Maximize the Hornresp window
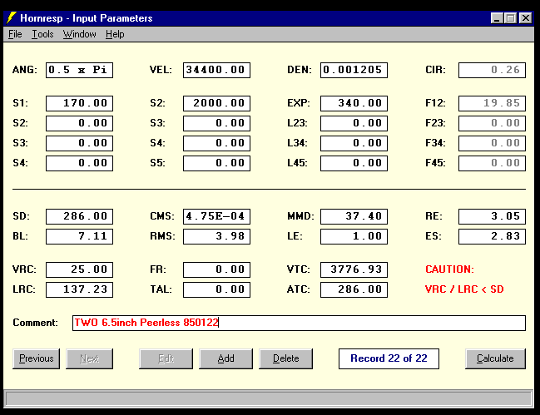 point(510,18)
